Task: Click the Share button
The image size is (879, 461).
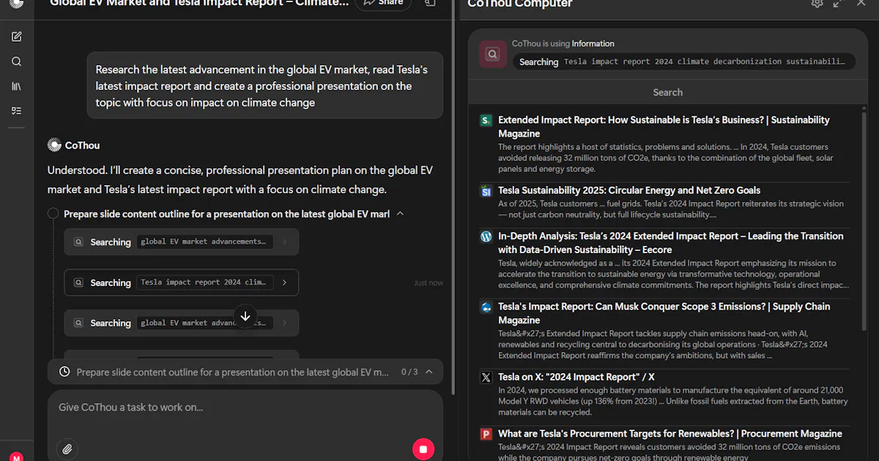Action: tap(384, 4)
